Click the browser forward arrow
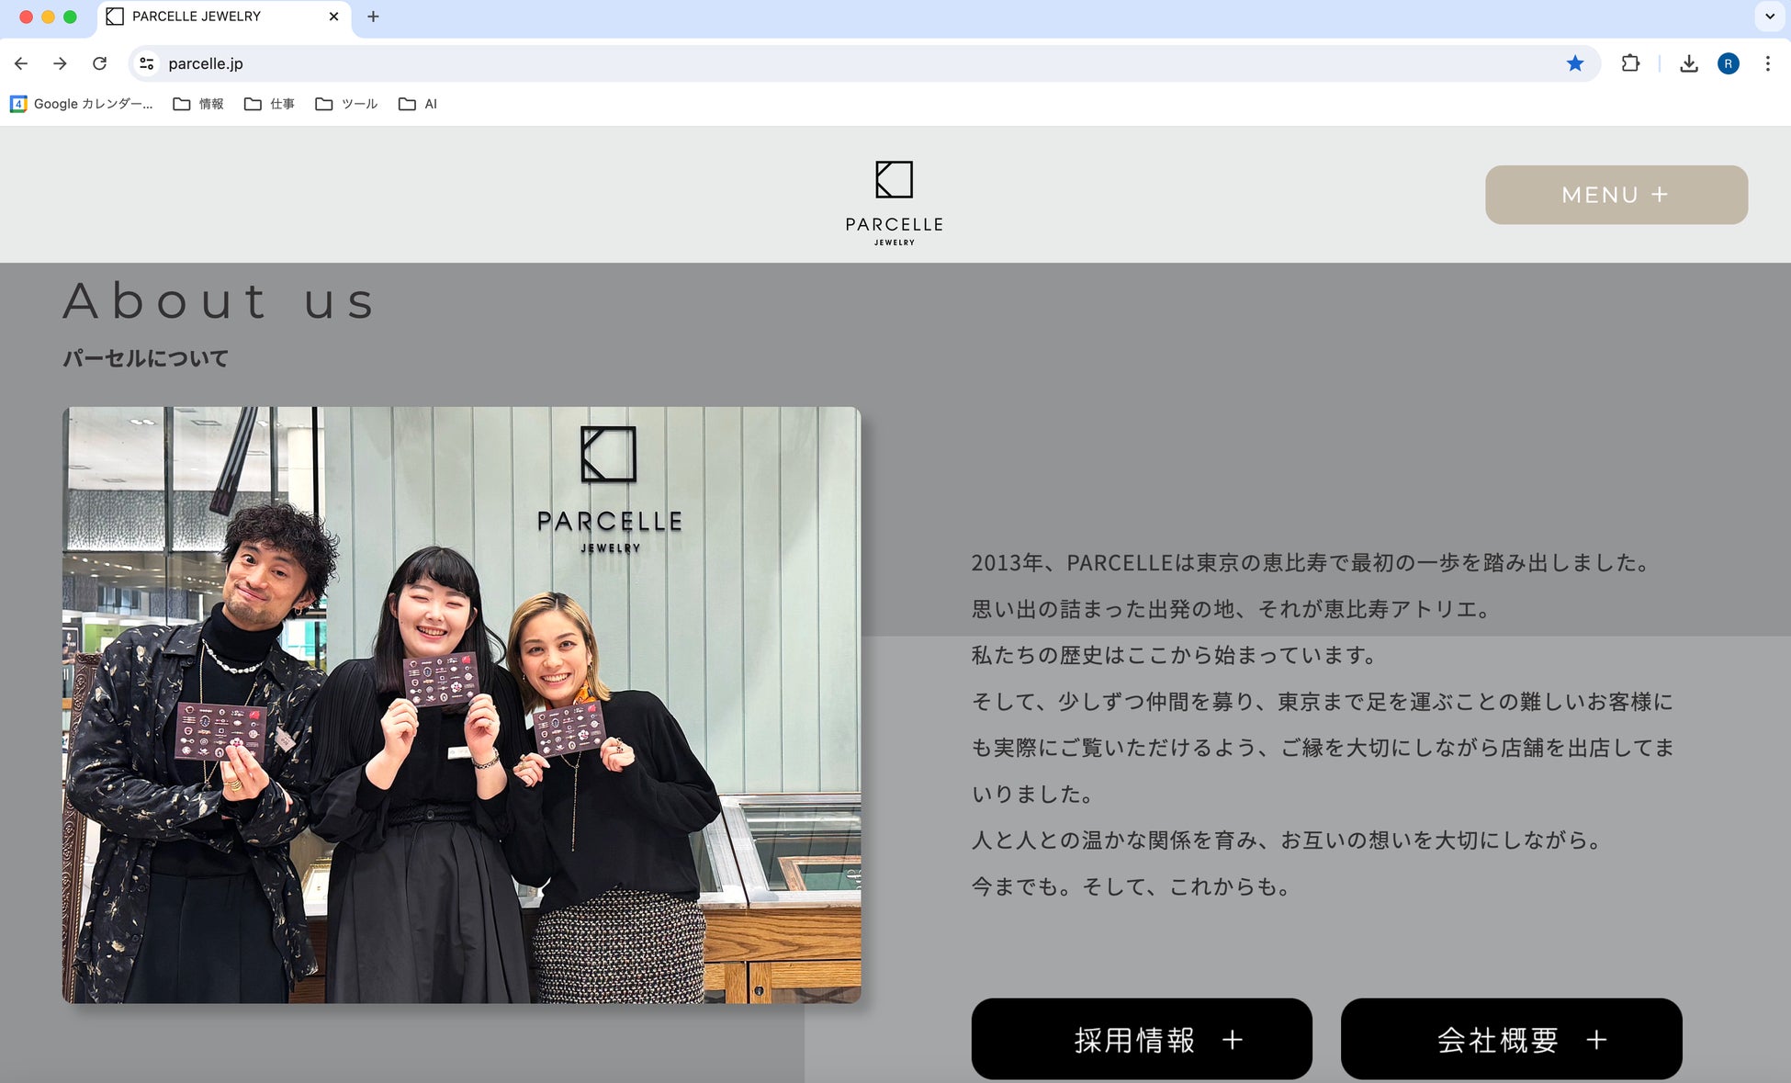 point(61,63)
